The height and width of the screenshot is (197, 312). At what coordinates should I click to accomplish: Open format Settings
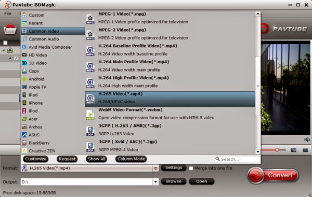174,167
